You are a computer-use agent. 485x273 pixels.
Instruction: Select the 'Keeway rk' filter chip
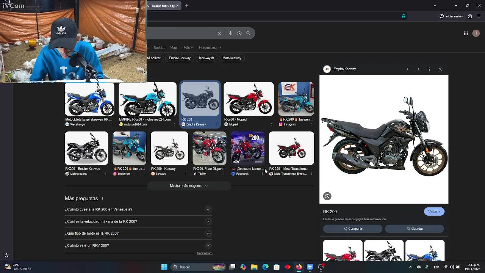tap(207, 58)
